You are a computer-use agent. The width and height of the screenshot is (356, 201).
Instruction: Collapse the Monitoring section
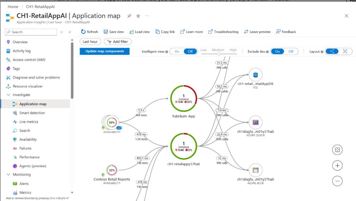point(8,174)
